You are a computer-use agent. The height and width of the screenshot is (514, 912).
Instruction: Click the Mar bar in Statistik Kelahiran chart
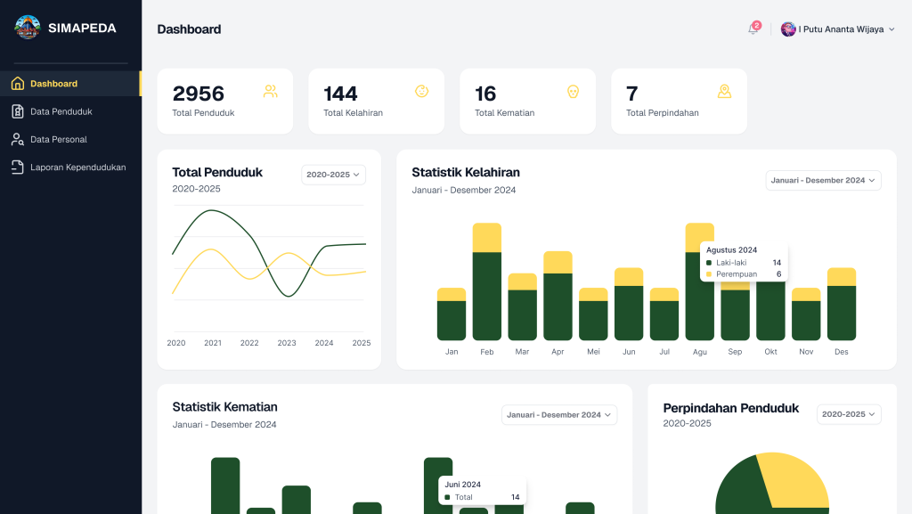(522, 306)
